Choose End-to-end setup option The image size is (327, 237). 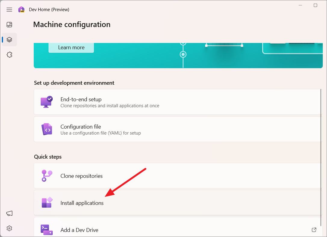[x=178, y=102]
